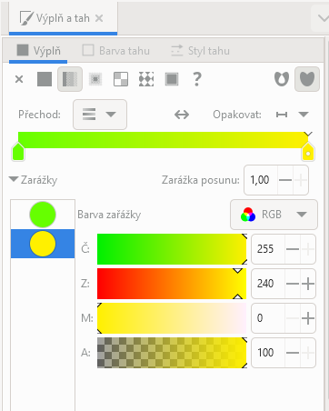Screen dimensions: 329x411
Task: Decrease the A alpha value with minus
Action: [x=293, y=353]
